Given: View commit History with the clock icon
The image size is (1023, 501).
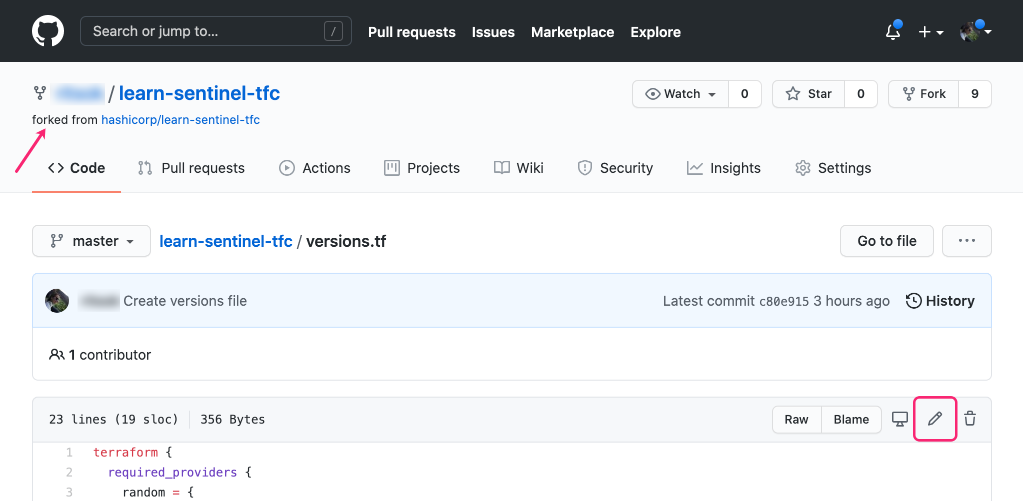Looking at the screenshot, I should tap(940, 300).
